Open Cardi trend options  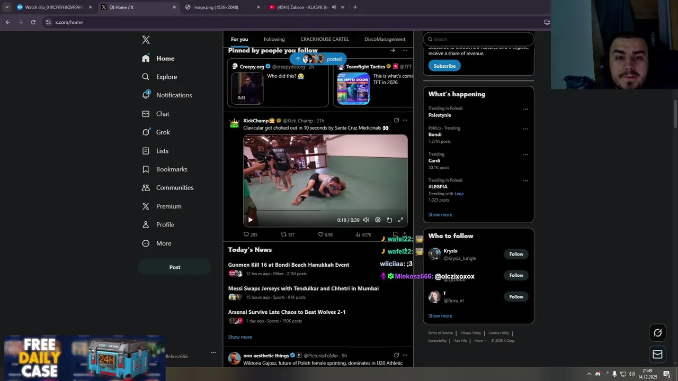pyautogui.click(x=525, y=155)
